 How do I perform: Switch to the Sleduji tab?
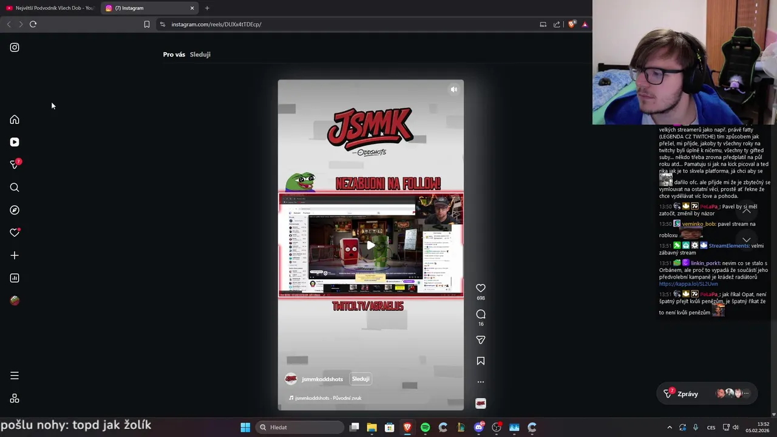200,55
